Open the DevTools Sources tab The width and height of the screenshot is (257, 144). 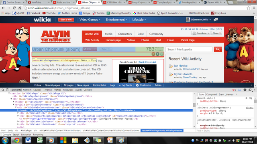[x=37, y=90]
